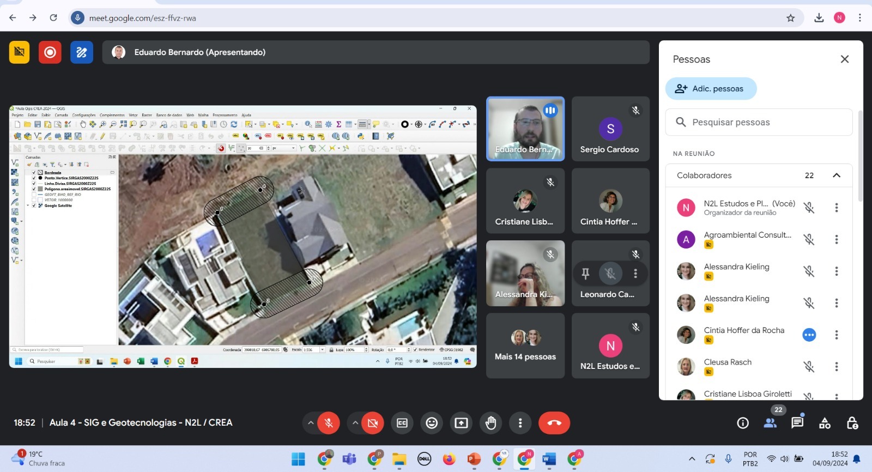Open the activities icon
This screenshot has height=472, width=872.
pos(825,423)
